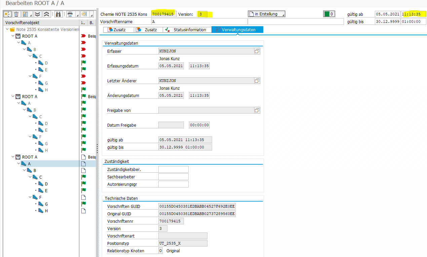The width and height of the screenshot is (427, 257).
Task: Open the 'in Erstellung' status dropdown
Action: tap(267, 14)
